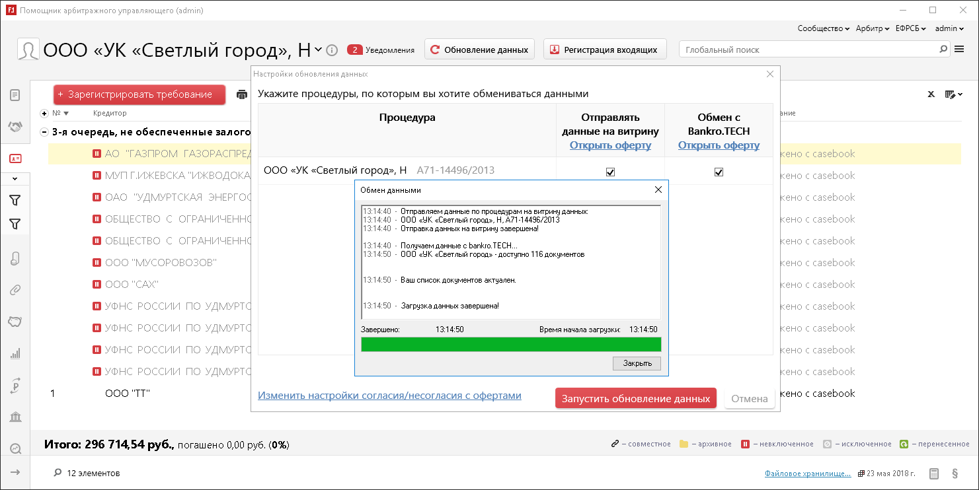The height and width of the screenshot is (490, 979).
Task: Uncheck the send data to showcase checkbox
Action: 610,172
